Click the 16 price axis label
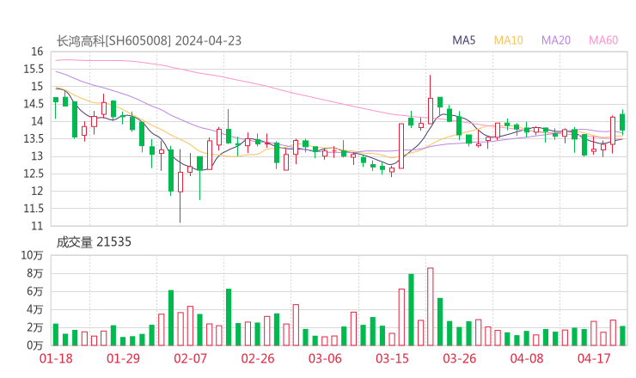This screenshot has height=378, width=636. click(37, 52)
